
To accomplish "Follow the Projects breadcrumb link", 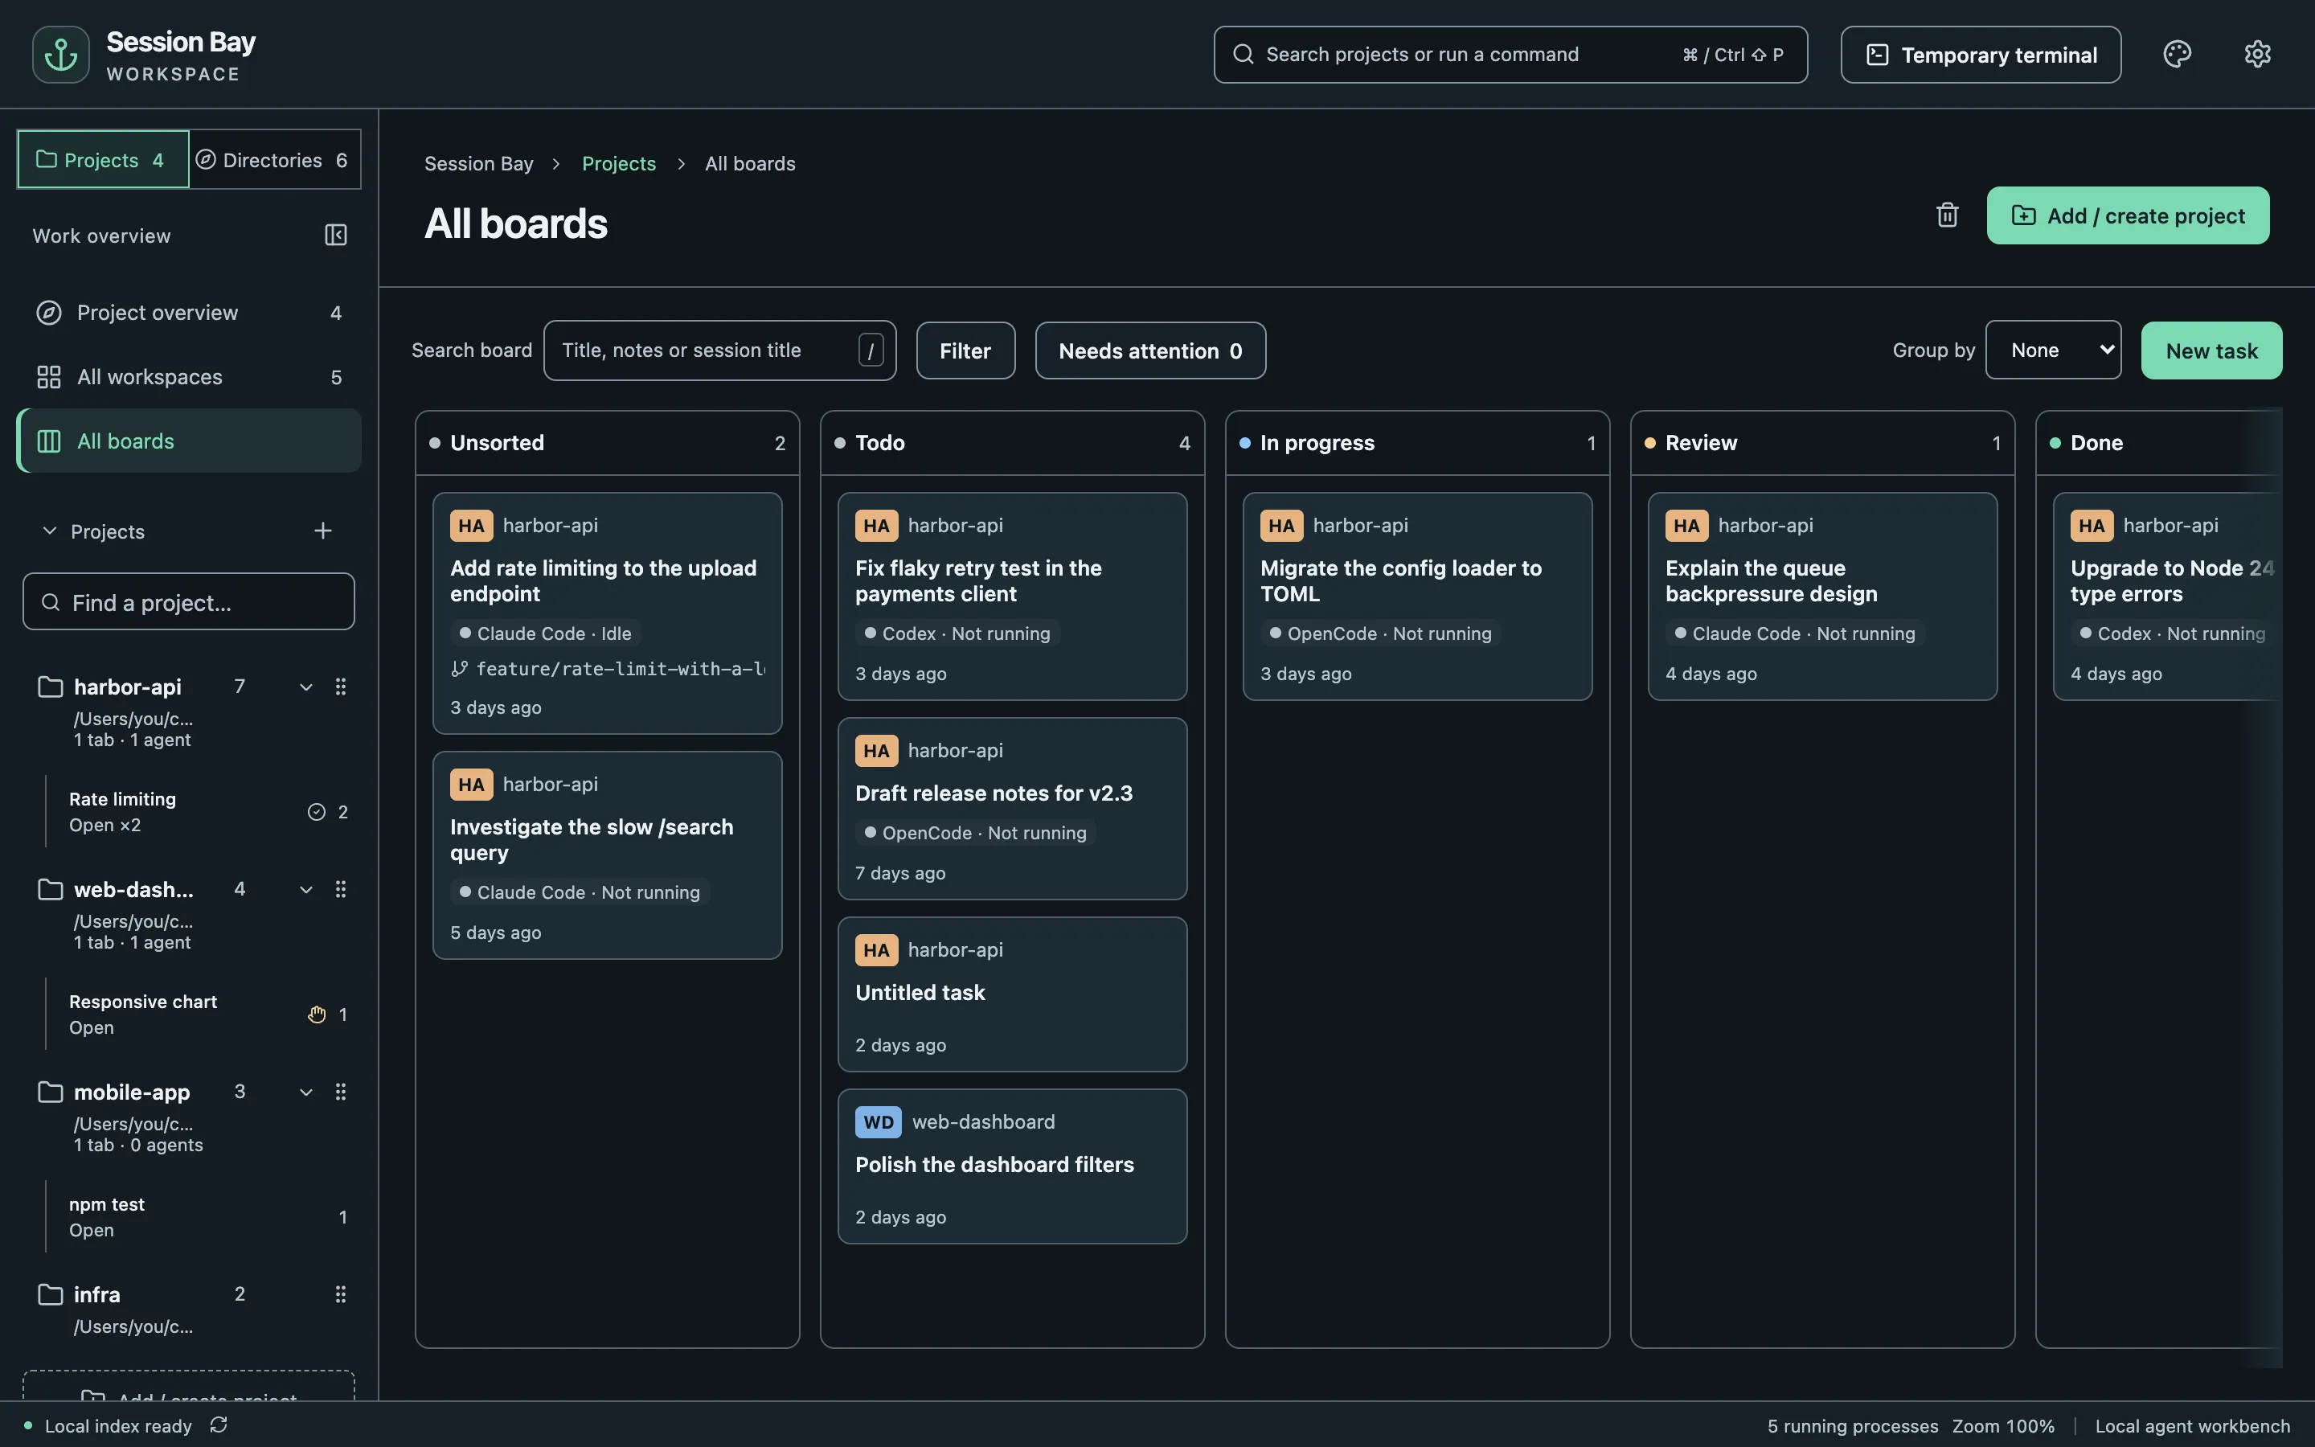I will coord(619,164).
